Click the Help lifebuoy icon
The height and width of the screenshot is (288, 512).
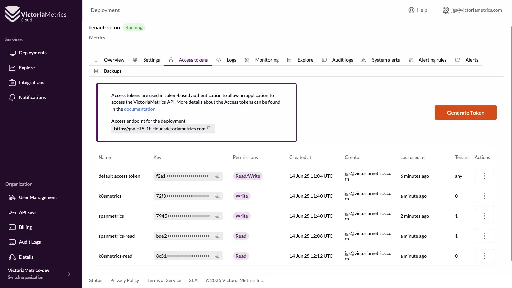[411, 10]
